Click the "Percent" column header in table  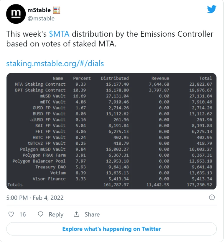(82, 78)
